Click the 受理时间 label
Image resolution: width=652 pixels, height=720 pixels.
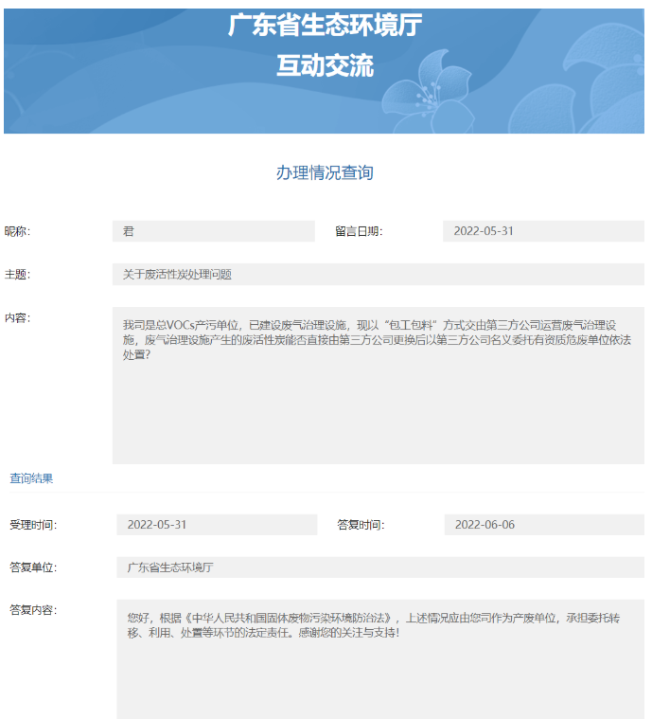[x=32, y=525]
